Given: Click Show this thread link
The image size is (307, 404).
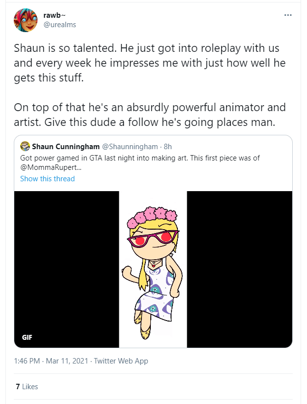Looking at the screenshot, I should 47,179.
